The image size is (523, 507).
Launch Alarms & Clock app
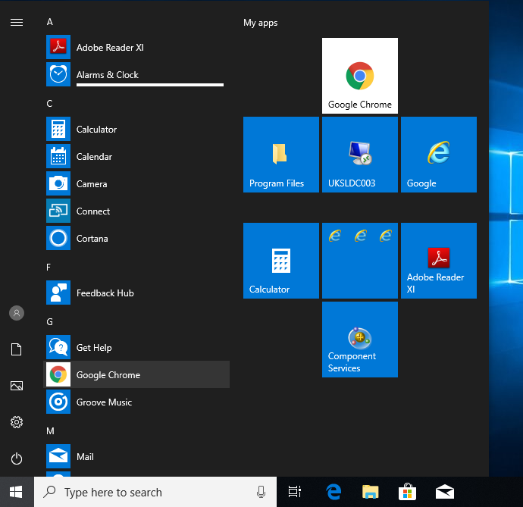click(136, 75)
